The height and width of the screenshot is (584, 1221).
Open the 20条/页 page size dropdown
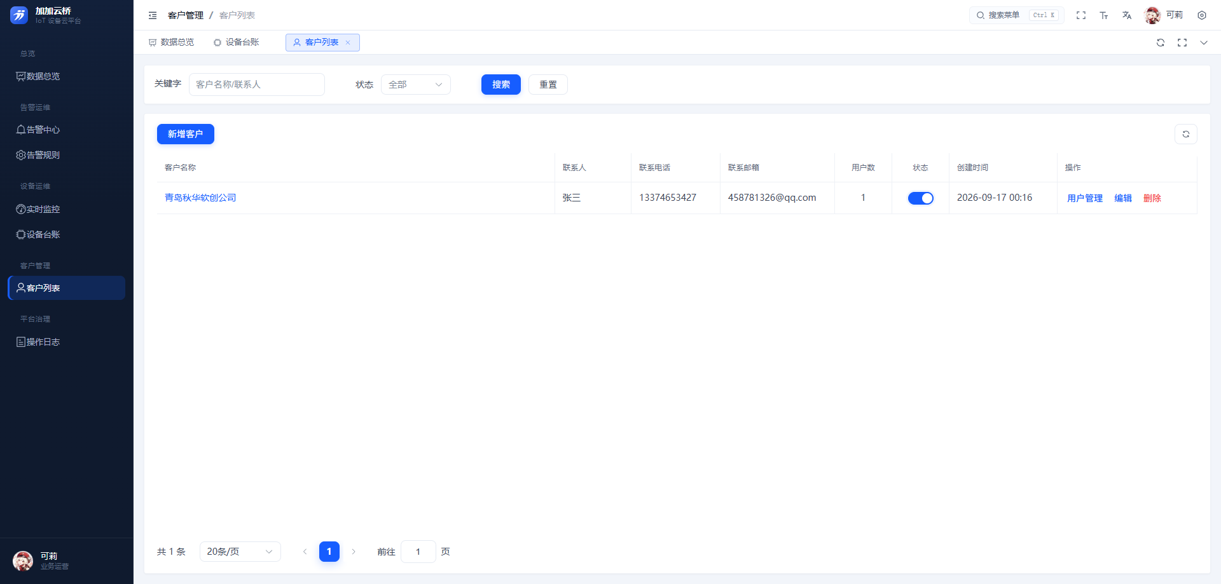pos(240,552)
